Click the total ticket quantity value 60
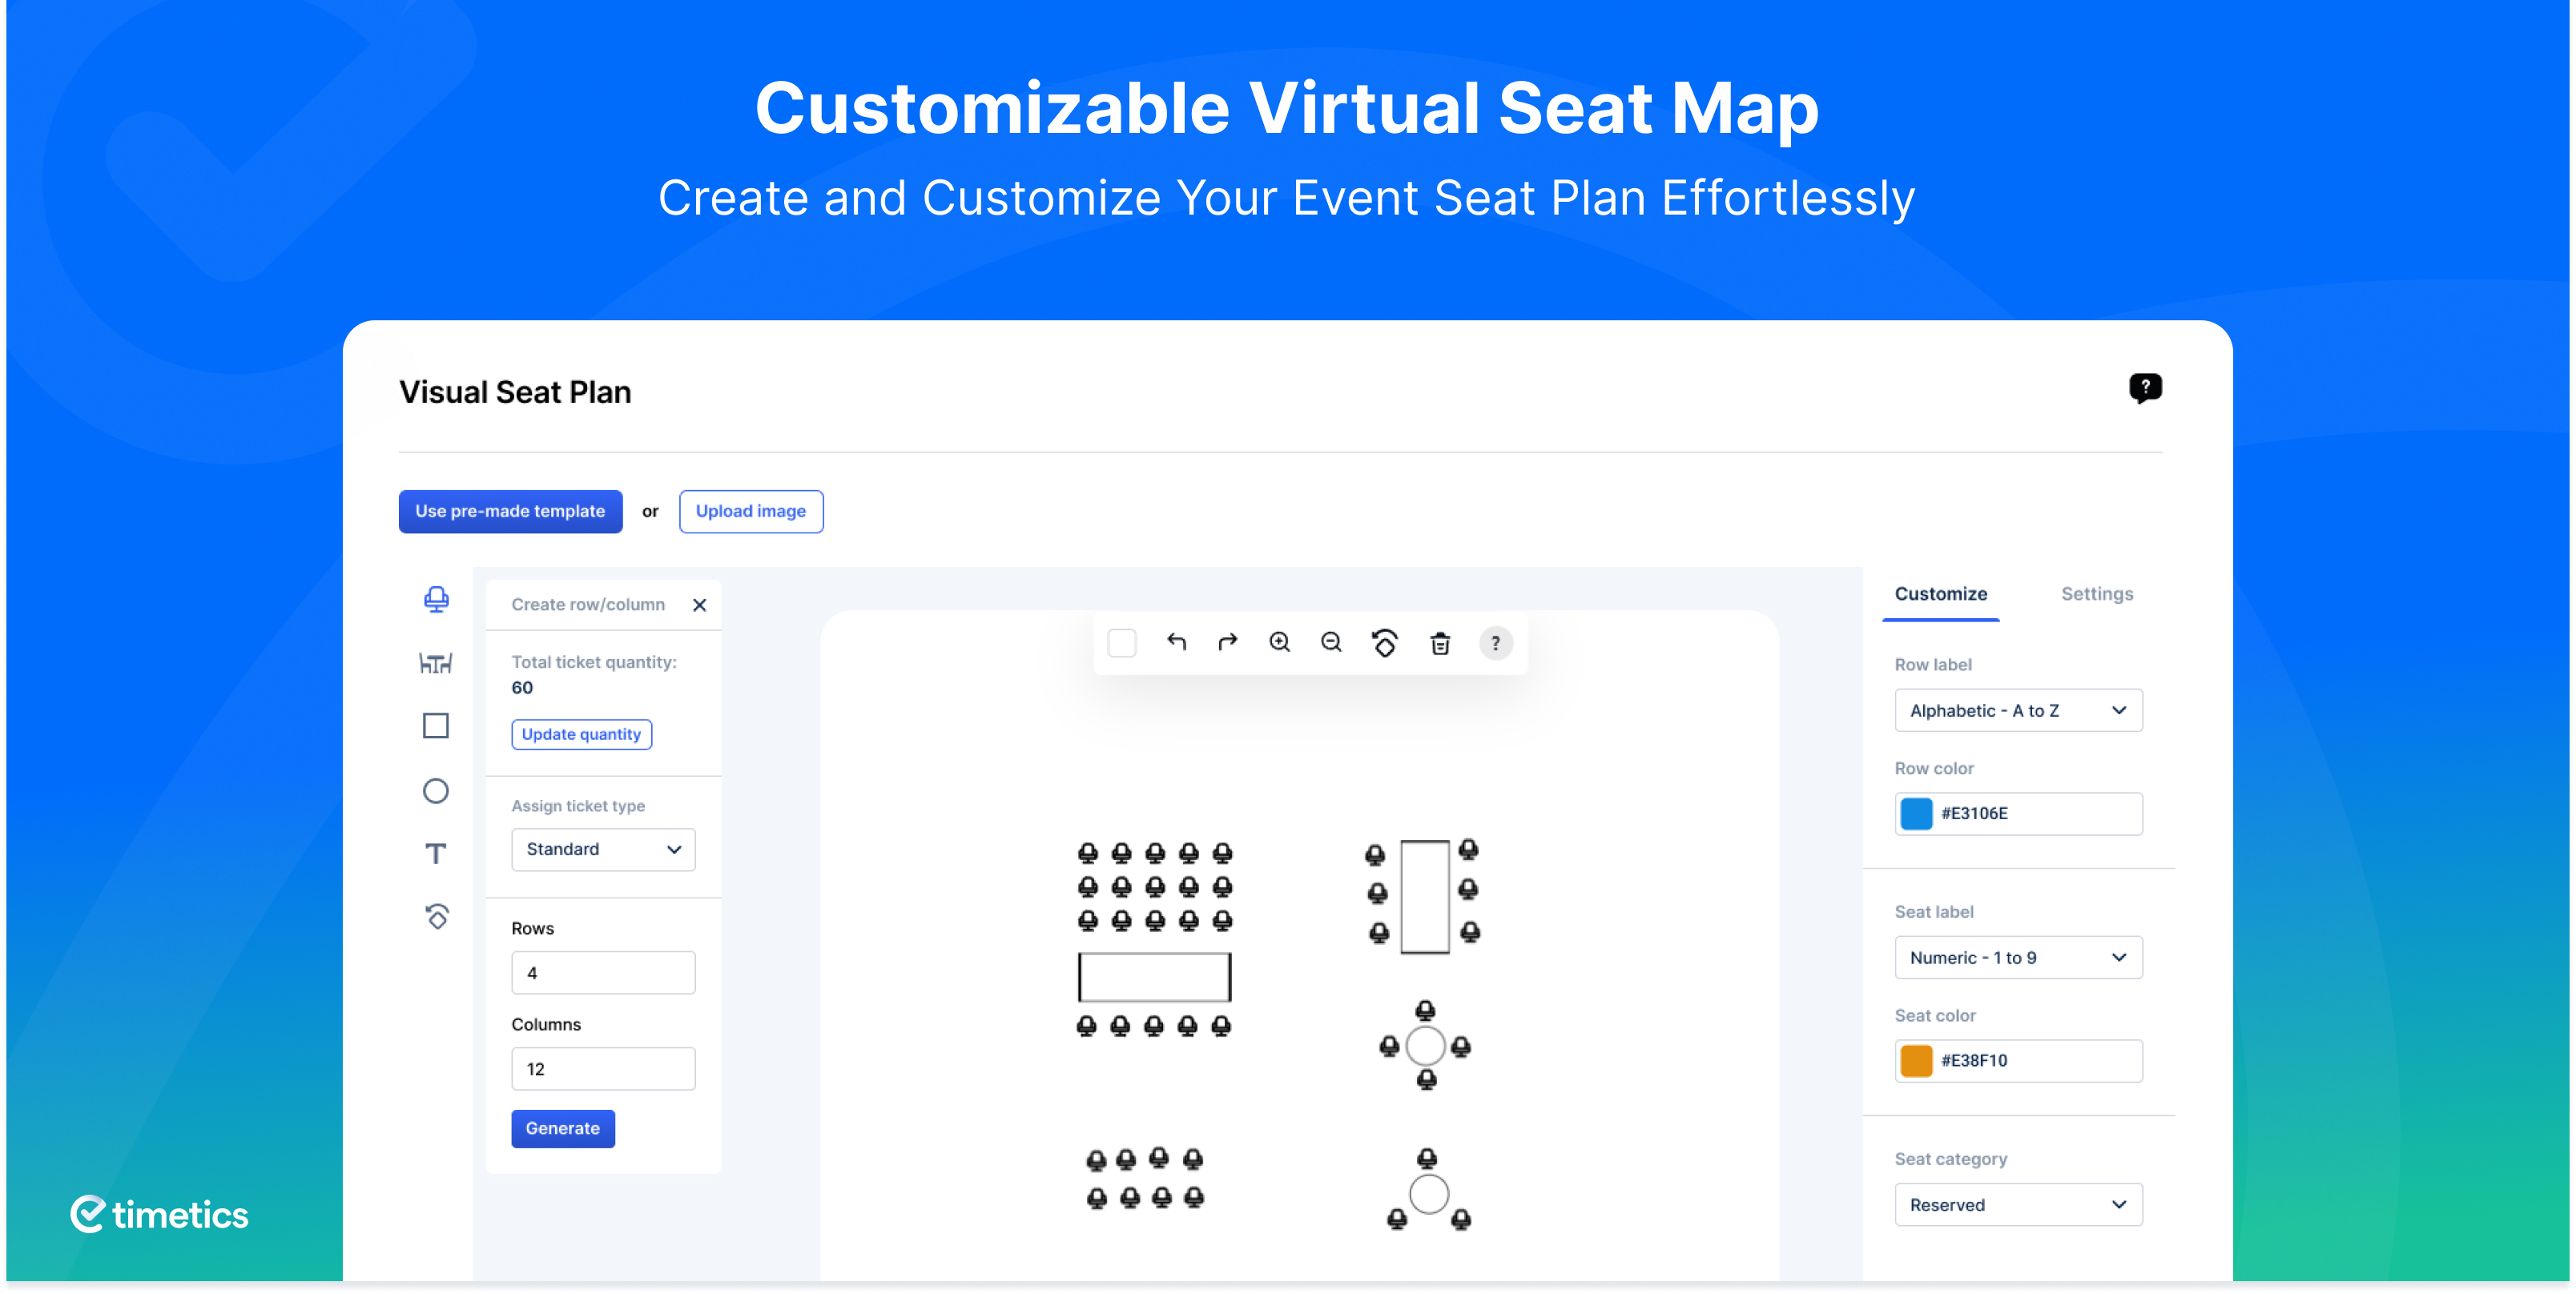This screenshot has height=1294, width=2576. tap(522, 688)
